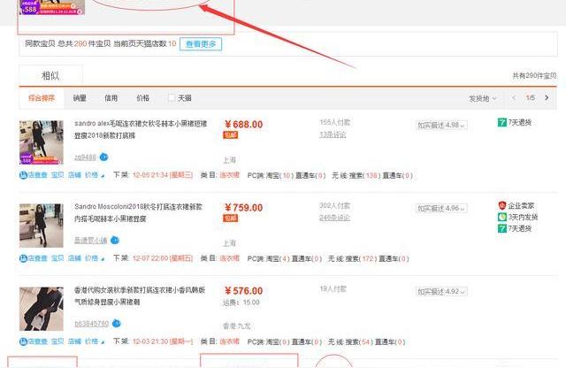Viewport: 566px width, 368px height.
Task: Click 包邮 badge under ¥759.00
Action: coord(230,218)
